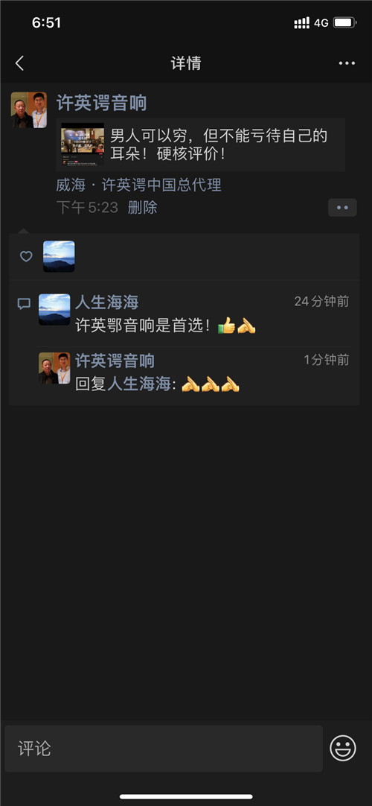Open 许英谔音响 avatar in the reply comment
Image resolution: width=372 pixels, height=806 pixels.
[x=54, y=368]
